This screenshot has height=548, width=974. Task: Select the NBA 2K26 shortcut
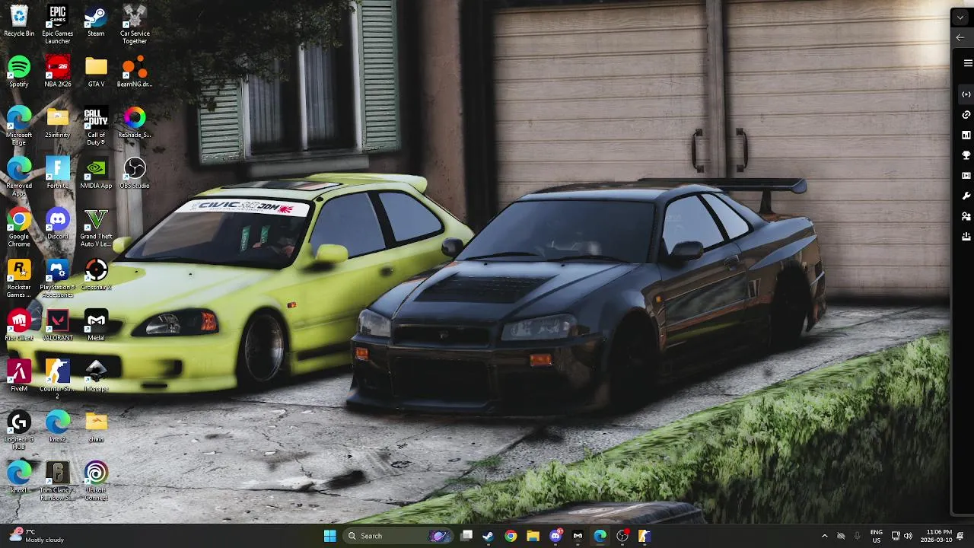[x=57, y=72]
